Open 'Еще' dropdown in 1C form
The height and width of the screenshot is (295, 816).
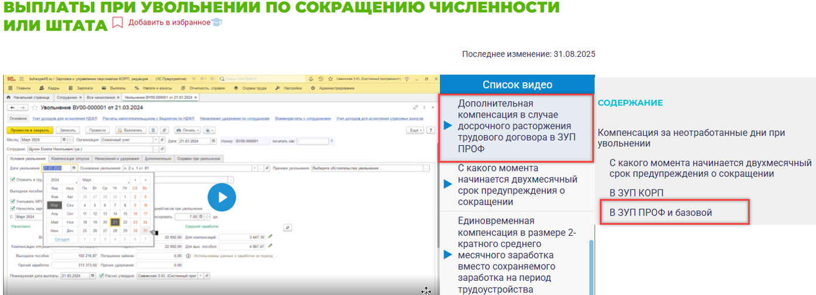[415, 130]
